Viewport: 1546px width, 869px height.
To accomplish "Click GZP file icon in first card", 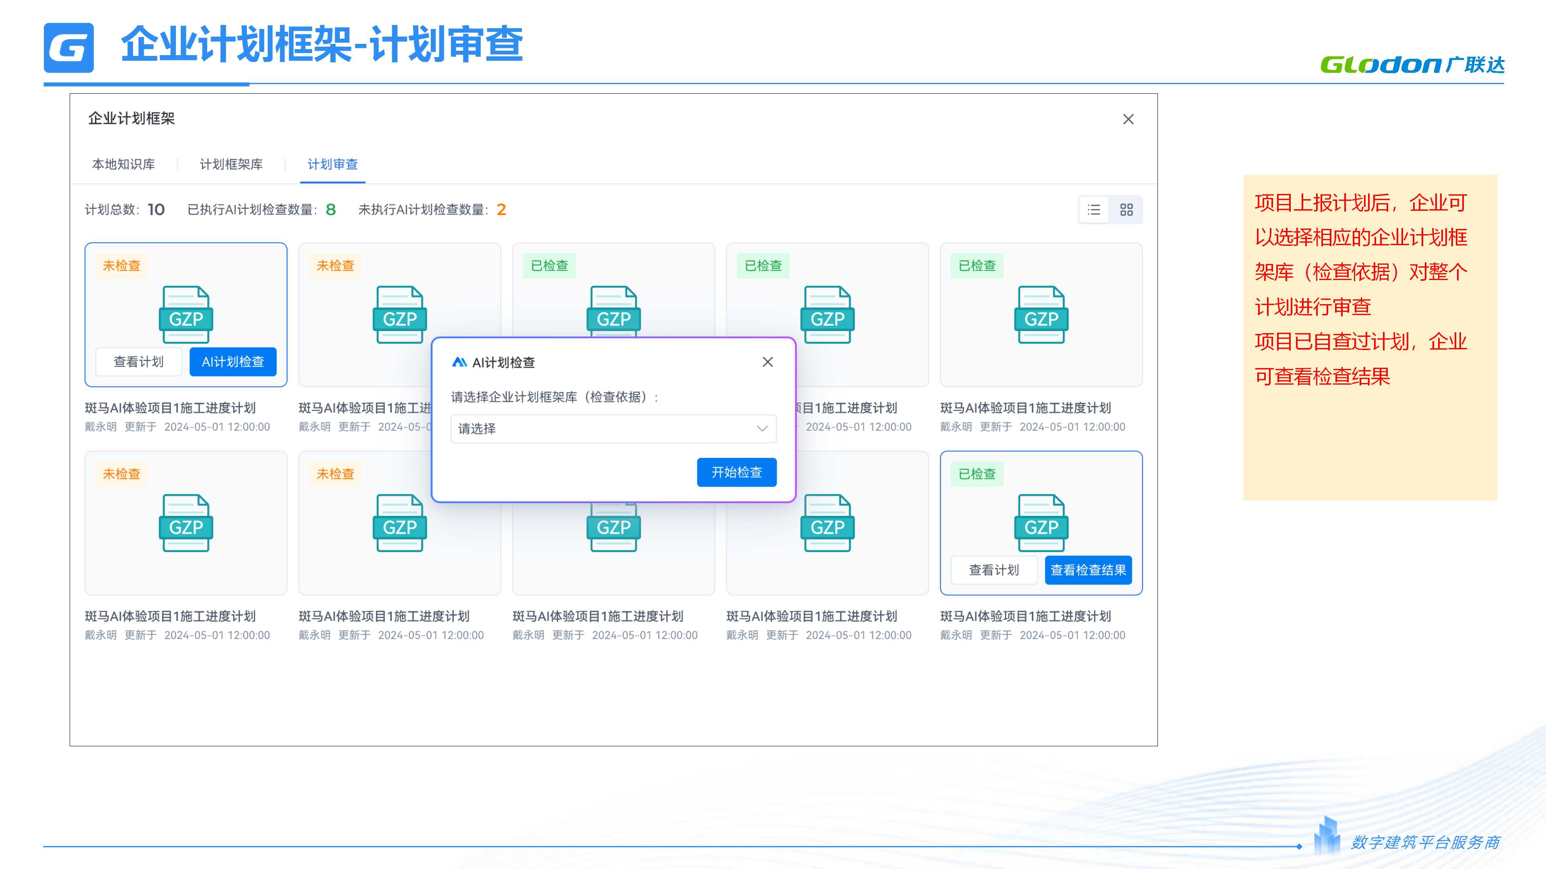I will click(x=186, y=314).
